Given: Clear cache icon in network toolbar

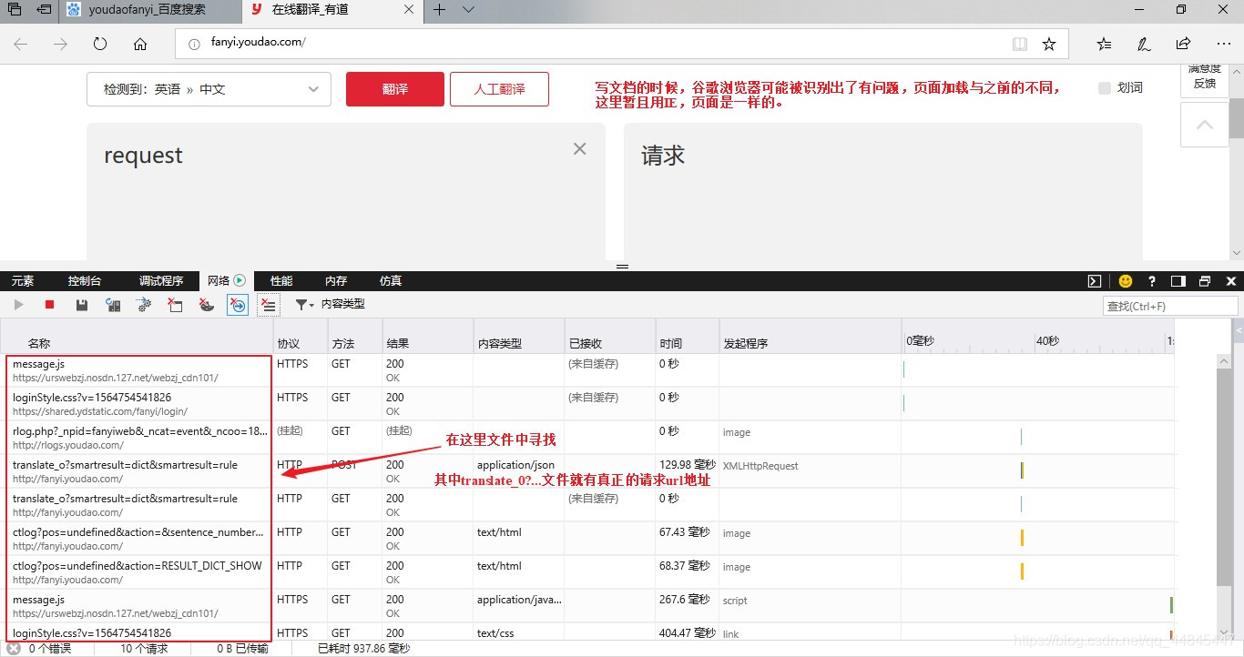Looking at the screenshot, I should pyautogui.click(x=175, y=306).
